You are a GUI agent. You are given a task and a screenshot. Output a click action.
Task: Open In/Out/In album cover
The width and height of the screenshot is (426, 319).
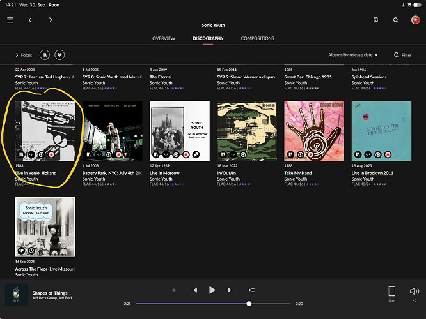247,131
